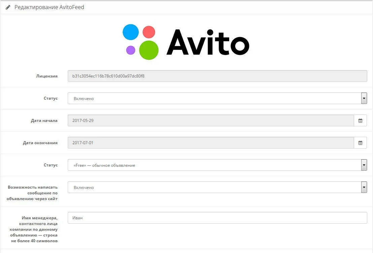The image size is (373, 253).
Task: Click the Дата начала label
Action: click(44, 121)
